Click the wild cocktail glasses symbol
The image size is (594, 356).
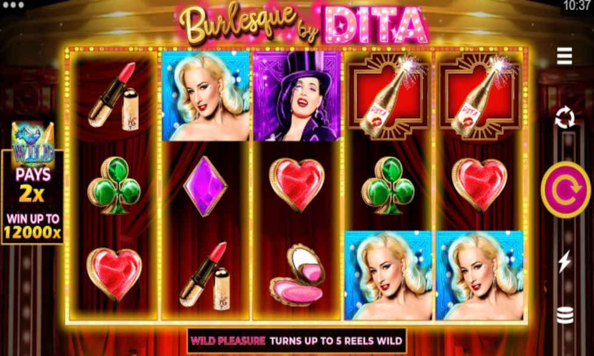coord(33,144)
